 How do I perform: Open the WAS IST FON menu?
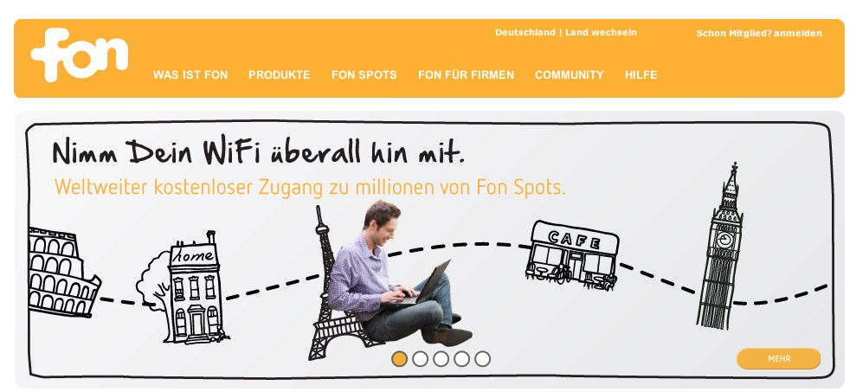click(190, 74)
